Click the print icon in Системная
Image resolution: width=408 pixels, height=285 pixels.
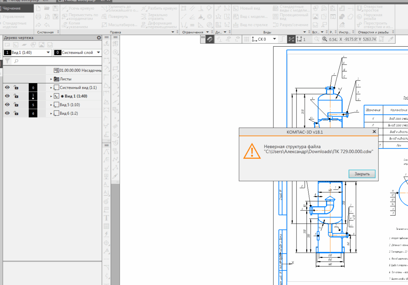click(38, 16)
